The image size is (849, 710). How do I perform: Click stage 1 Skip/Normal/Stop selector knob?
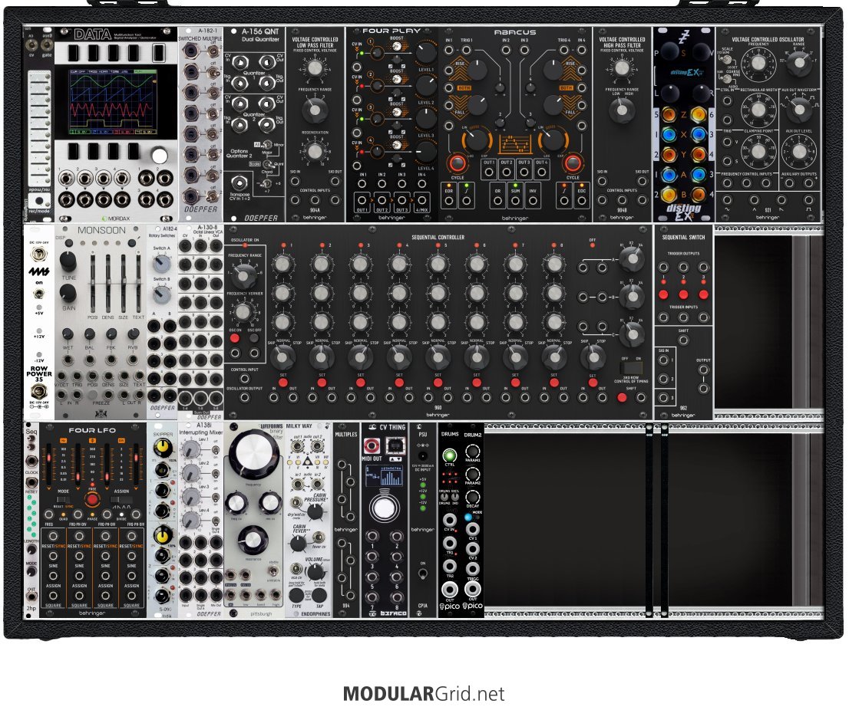coord(282,357)
